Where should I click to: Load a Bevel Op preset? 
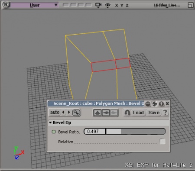(x=138, y=113)
